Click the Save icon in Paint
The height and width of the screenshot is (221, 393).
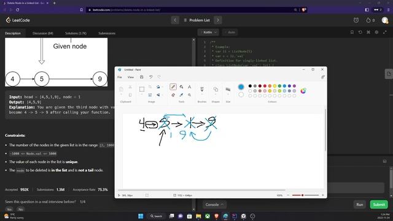(142, 77)
